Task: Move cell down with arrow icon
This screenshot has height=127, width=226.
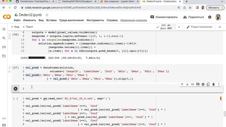Action: [x=187, y=84]
